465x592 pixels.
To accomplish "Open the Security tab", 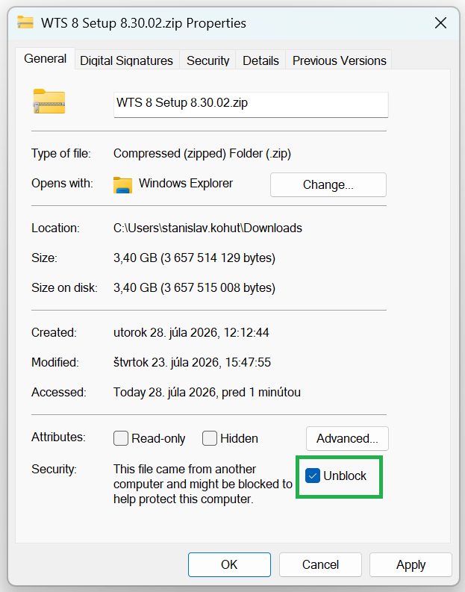I will click(208, 60).
